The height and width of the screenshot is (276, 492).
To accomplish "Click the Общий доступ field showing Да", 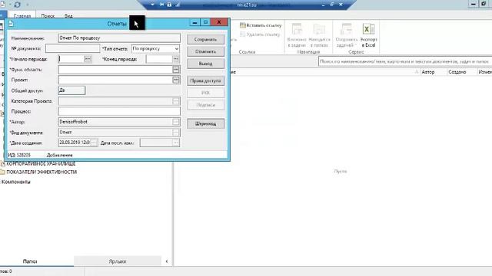I will point(71,90).
